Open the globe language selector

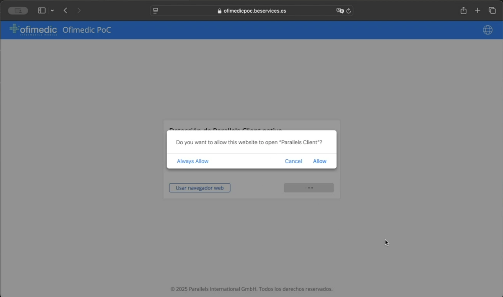[x=488, y=30]
